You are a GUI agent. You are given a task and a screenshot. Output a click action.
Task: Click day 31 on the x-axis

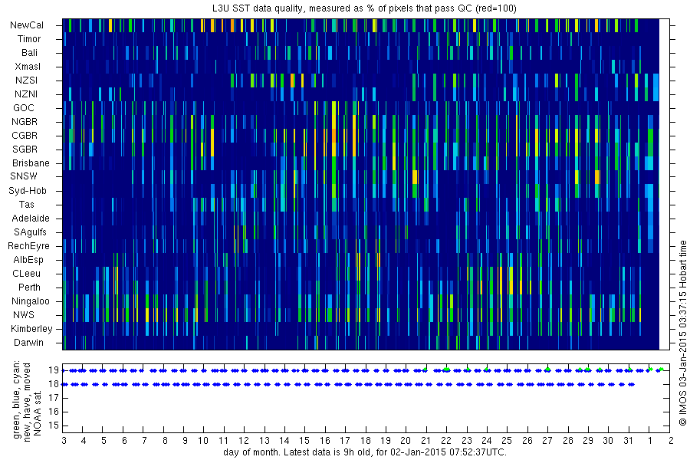(629, 441)
